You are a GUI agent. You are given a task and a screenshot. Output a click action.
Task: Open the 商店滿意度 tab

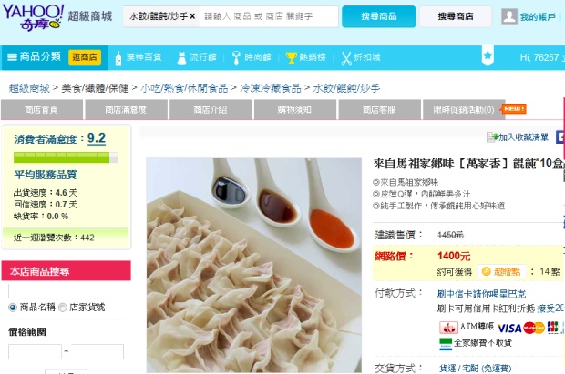[126, 109]
